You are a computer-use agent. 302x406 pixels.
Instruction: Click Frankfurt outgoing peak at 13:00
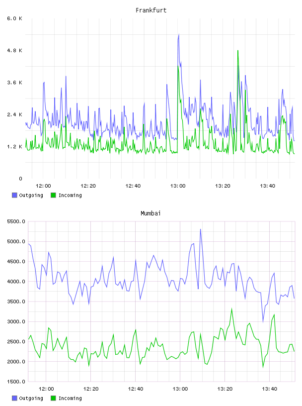[179, 35]
